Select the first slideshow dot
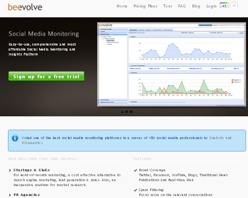248x198 pixels. tap(123, 112)
